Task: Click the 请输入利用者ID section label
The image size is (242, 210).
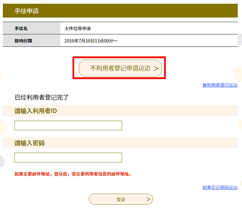Action: pyautogui.click(x=36, y=111)
